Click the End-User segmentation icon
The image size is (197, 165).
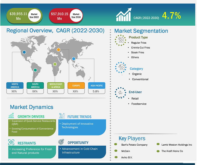[x=120, y=93]
